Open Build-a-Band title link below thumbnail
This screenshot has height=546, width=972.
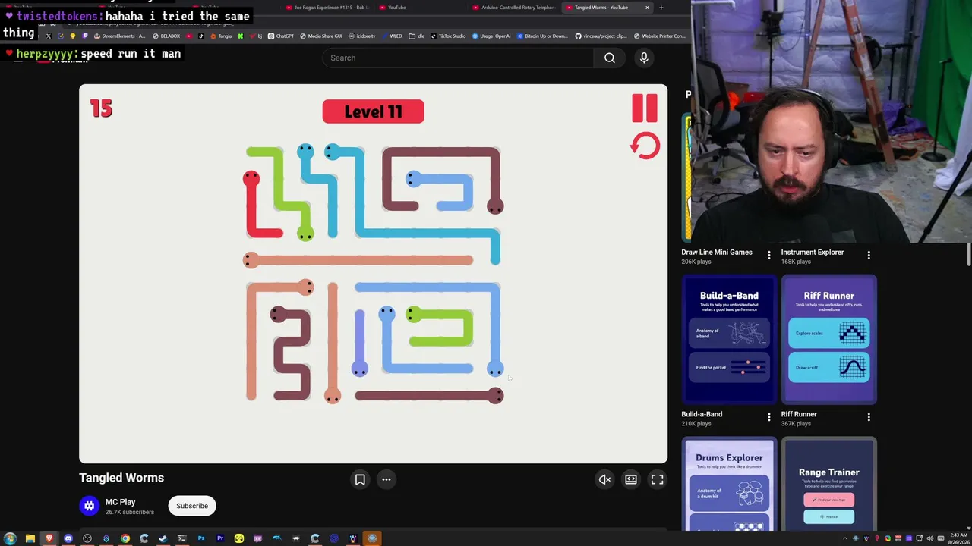click(x=702, y=414)
